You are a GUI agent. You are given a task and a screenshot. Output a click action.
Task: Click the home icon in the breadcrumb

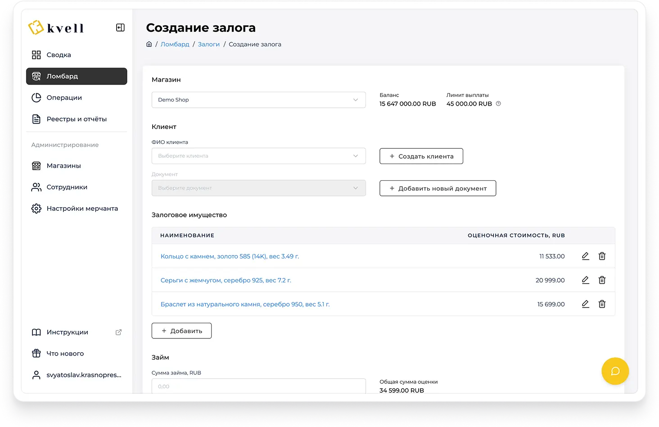coord(149,44)
